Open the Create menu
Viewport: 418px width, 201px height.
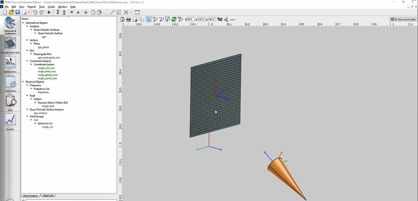(x=51, y=7)
